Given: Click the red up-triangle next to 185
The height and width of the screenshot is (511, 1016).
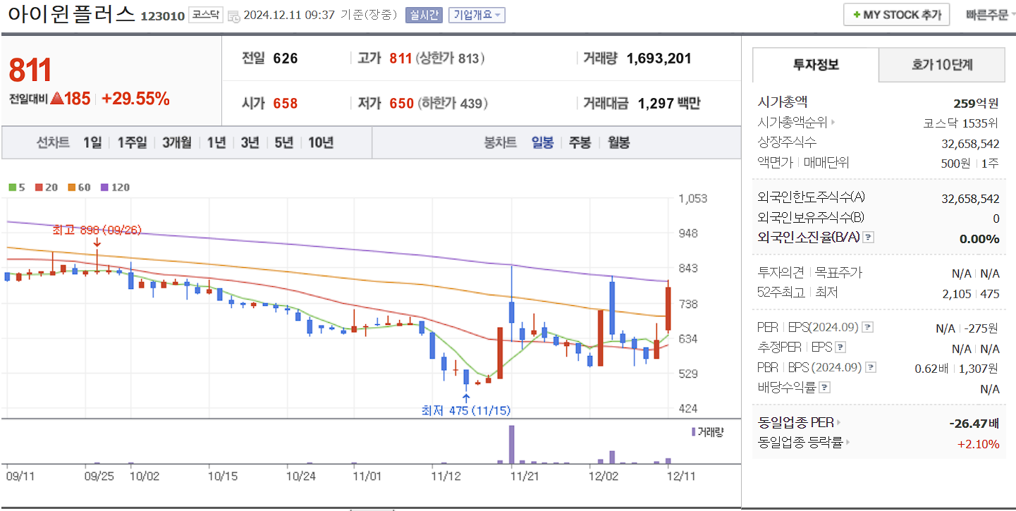Looking at the screenshot, I should pyautogui.click(x=57, y=99).
